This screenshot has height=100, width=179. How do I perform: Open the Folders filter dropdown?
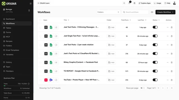coord(108,12)
